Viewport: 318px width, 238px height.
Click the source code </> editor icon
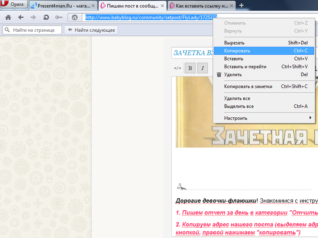[x=178, y=68]
